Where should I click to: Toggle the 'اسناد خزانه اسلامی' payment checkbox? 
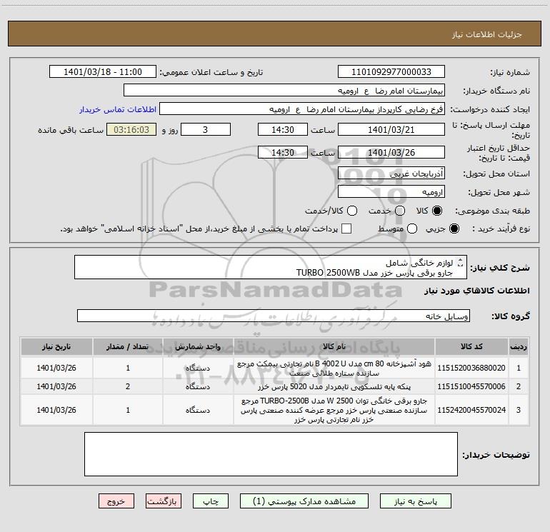tap(346, 229)
